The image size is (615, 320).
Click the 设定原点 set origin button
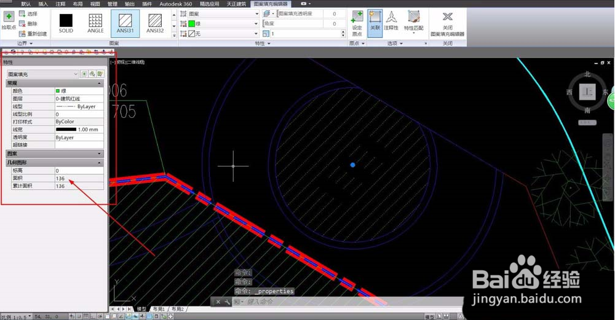(357, 23)
